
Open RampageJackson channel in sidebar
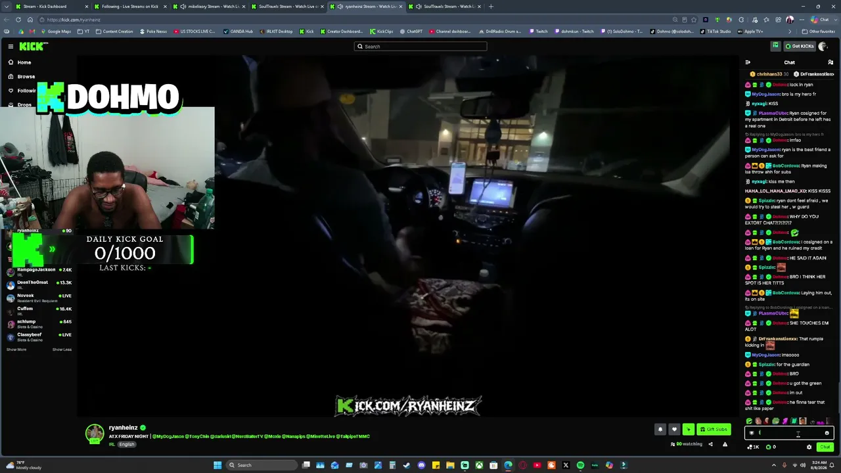[x=39, y=271]
